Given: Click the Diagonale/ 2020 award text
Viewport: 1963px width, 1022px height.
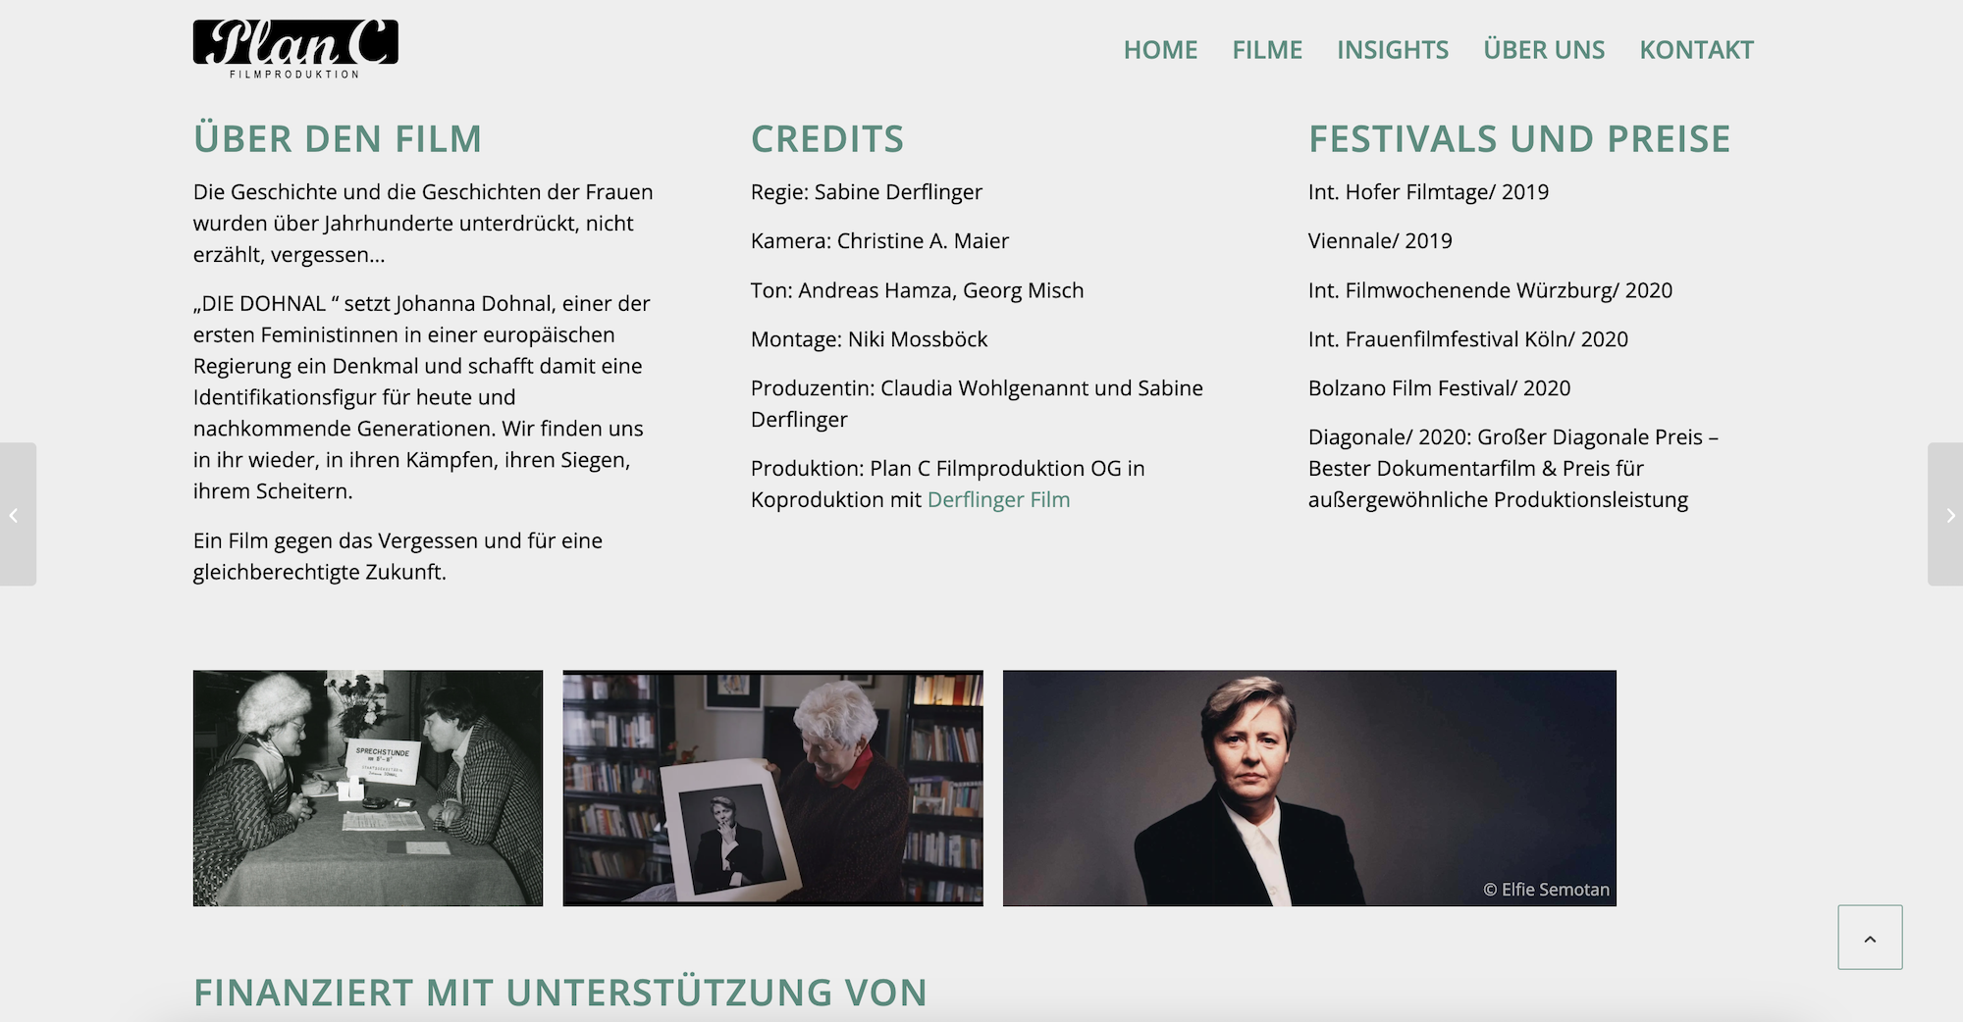Looking at the screenshot, I should [1514, 469].
